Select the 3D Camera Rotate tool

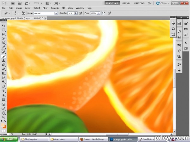click(3, 109)
